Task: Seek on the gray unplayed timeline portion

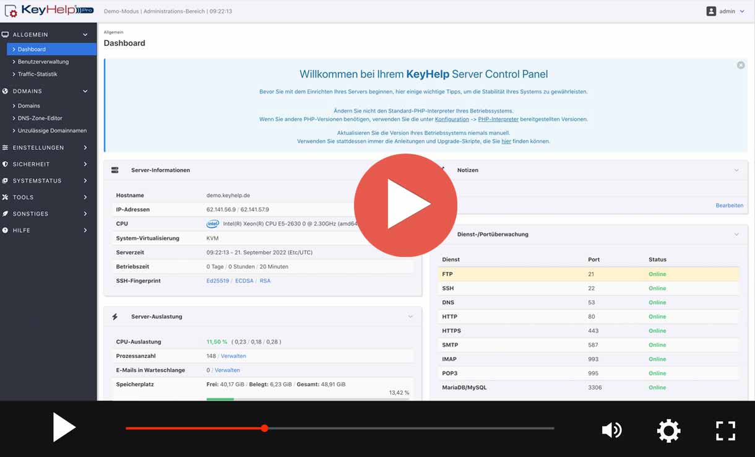Action: [411, 428]
